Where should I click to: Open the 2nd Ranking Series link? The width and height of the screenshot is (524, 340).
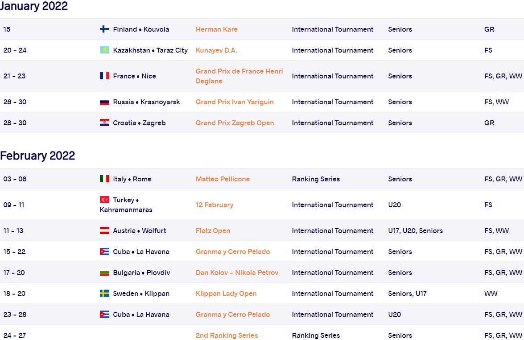[x=227, y=336]
